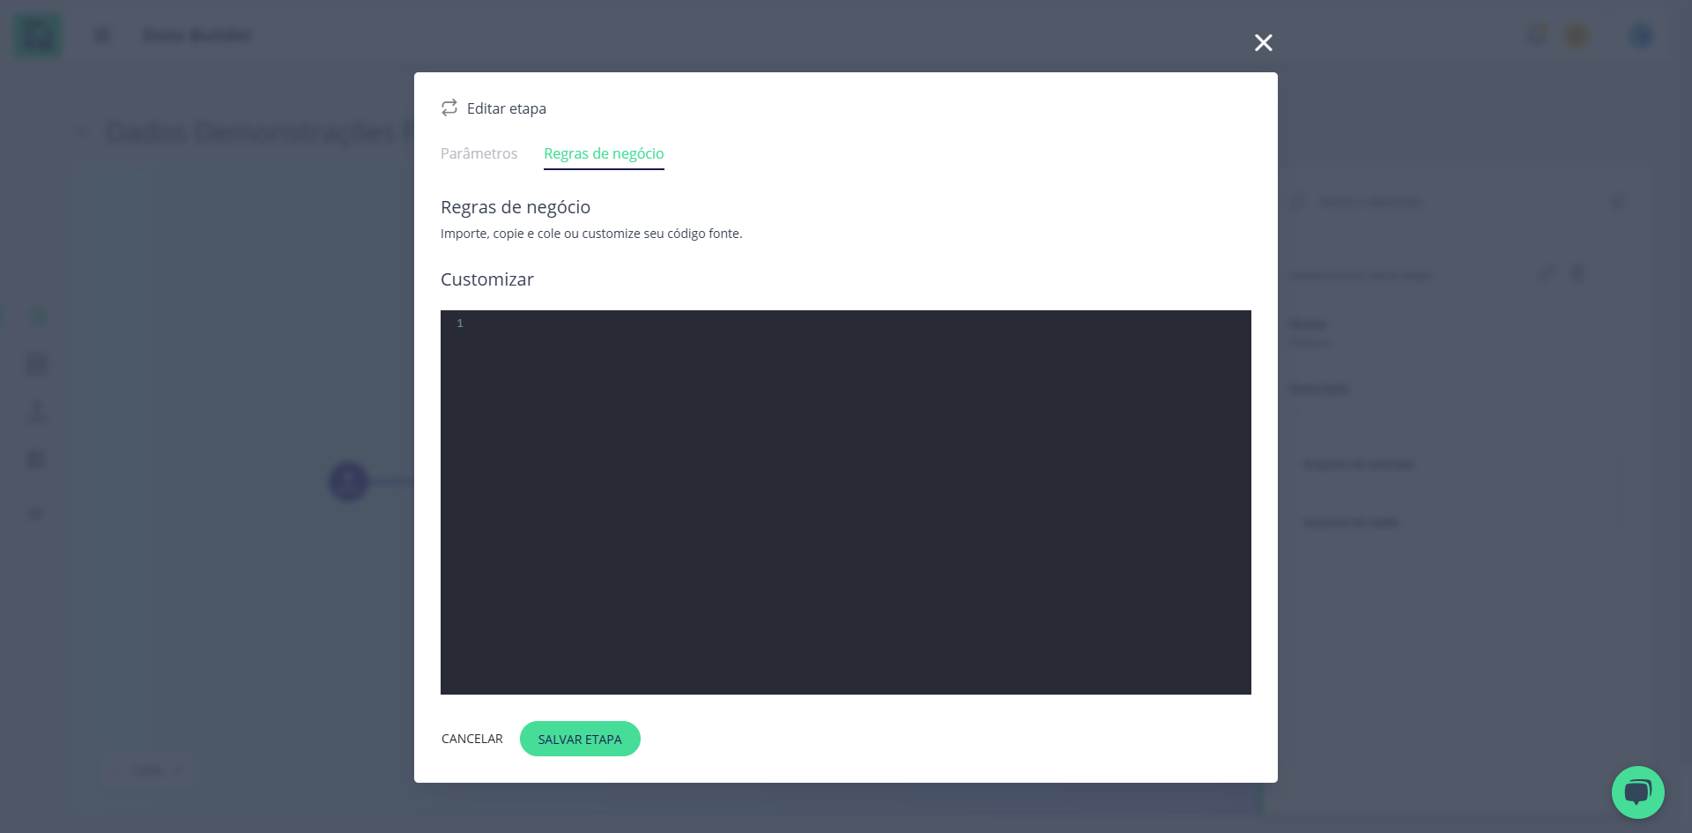This screenshot has width=1692, height=833.
Task: Click line number 1 in the editor
Action: coord(460,324)
